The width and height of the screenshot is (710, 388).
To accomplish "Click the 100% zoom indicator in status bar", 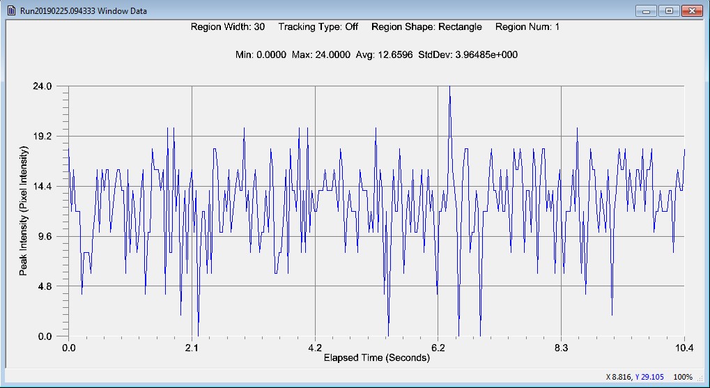I will pyautogui.click(x=683, y=377).
